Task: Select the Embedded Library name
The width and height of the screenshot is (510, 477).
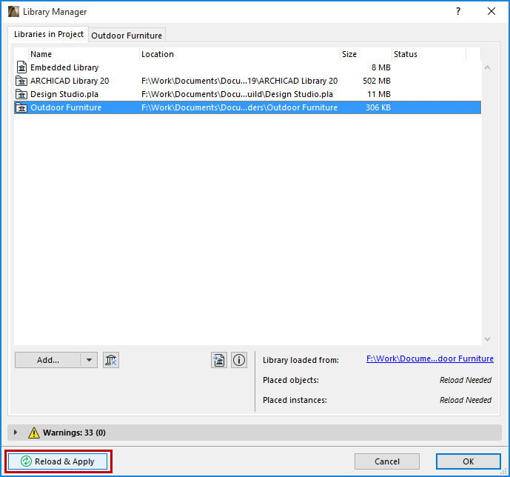Action: [64, 67]
